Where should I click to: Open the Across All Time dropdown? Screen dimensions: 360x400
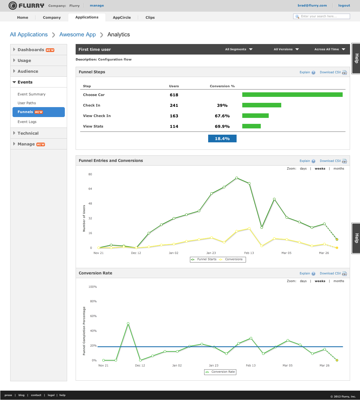coord(330,49)
